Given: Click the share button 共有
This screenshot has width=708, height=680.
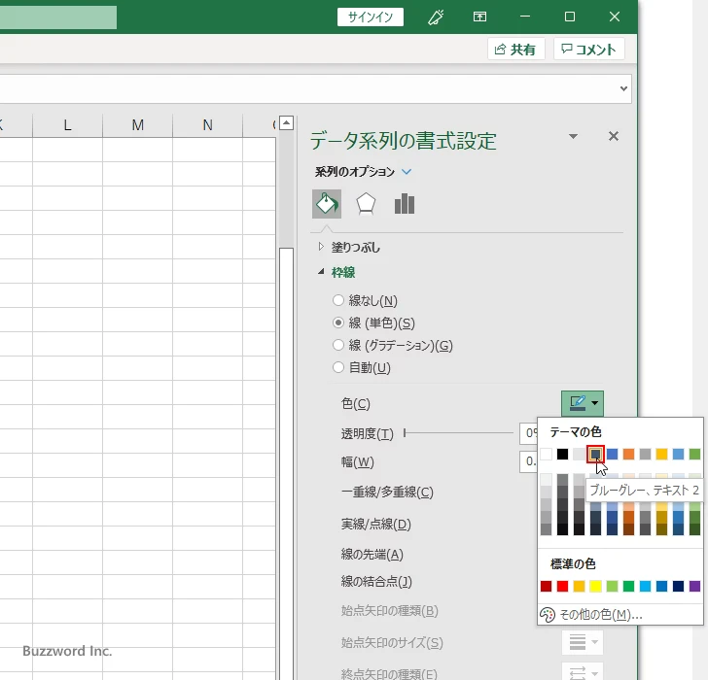Looking at the screenshot, I should [x=516, y=50].
